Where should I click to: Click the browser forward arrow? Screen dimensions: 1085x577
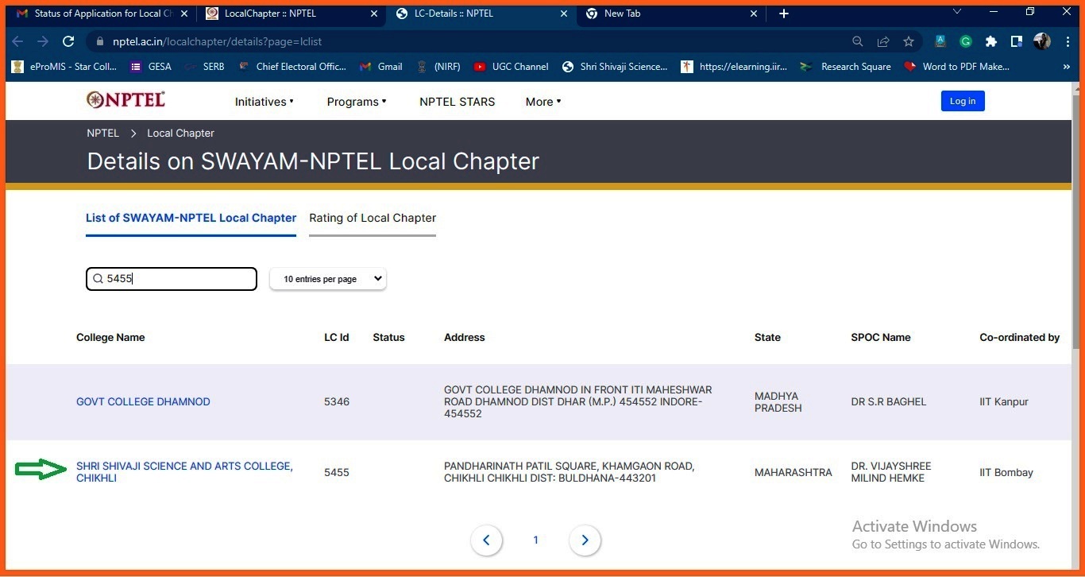click(43, 41)
